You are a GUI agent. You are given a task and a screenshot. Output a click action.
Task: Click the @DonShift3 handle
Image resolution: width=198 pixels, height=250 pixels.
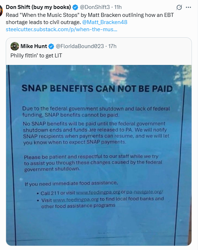95,7
